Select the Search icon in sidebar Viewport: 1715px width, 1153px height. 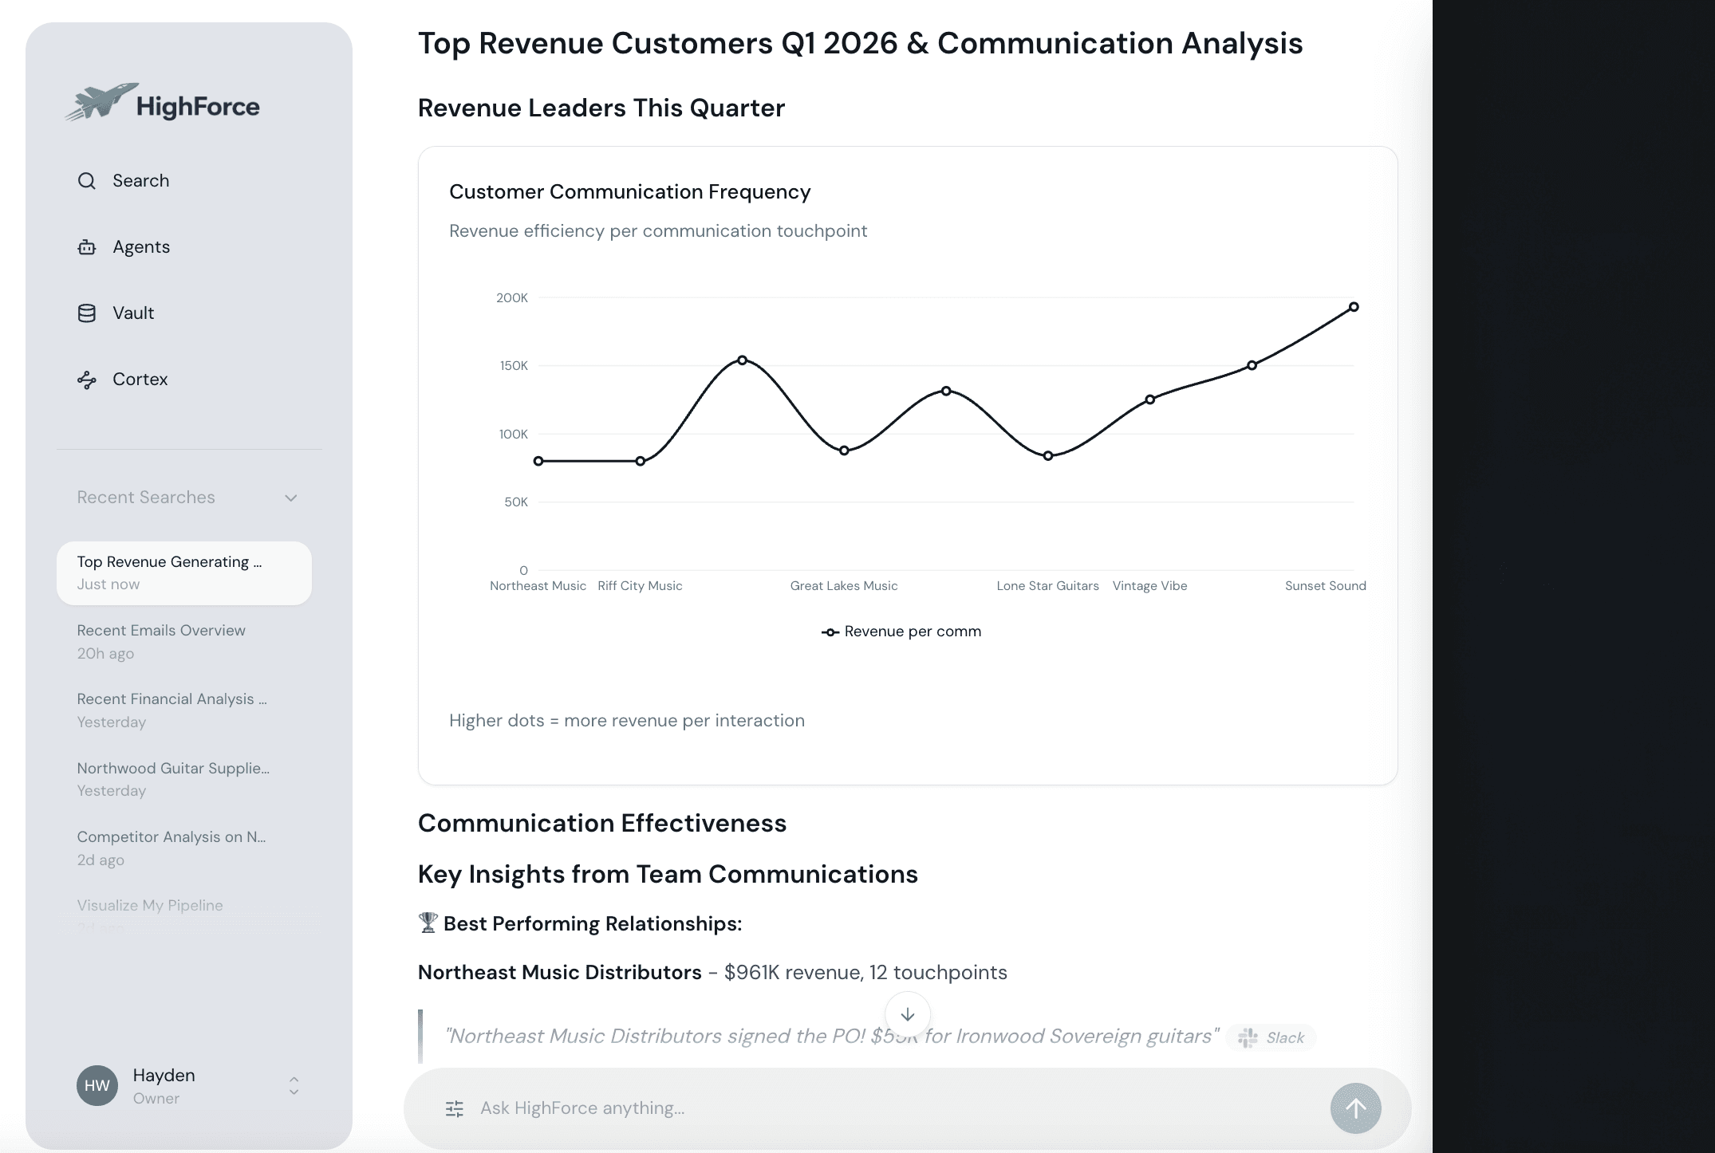(x=86, y=180)
